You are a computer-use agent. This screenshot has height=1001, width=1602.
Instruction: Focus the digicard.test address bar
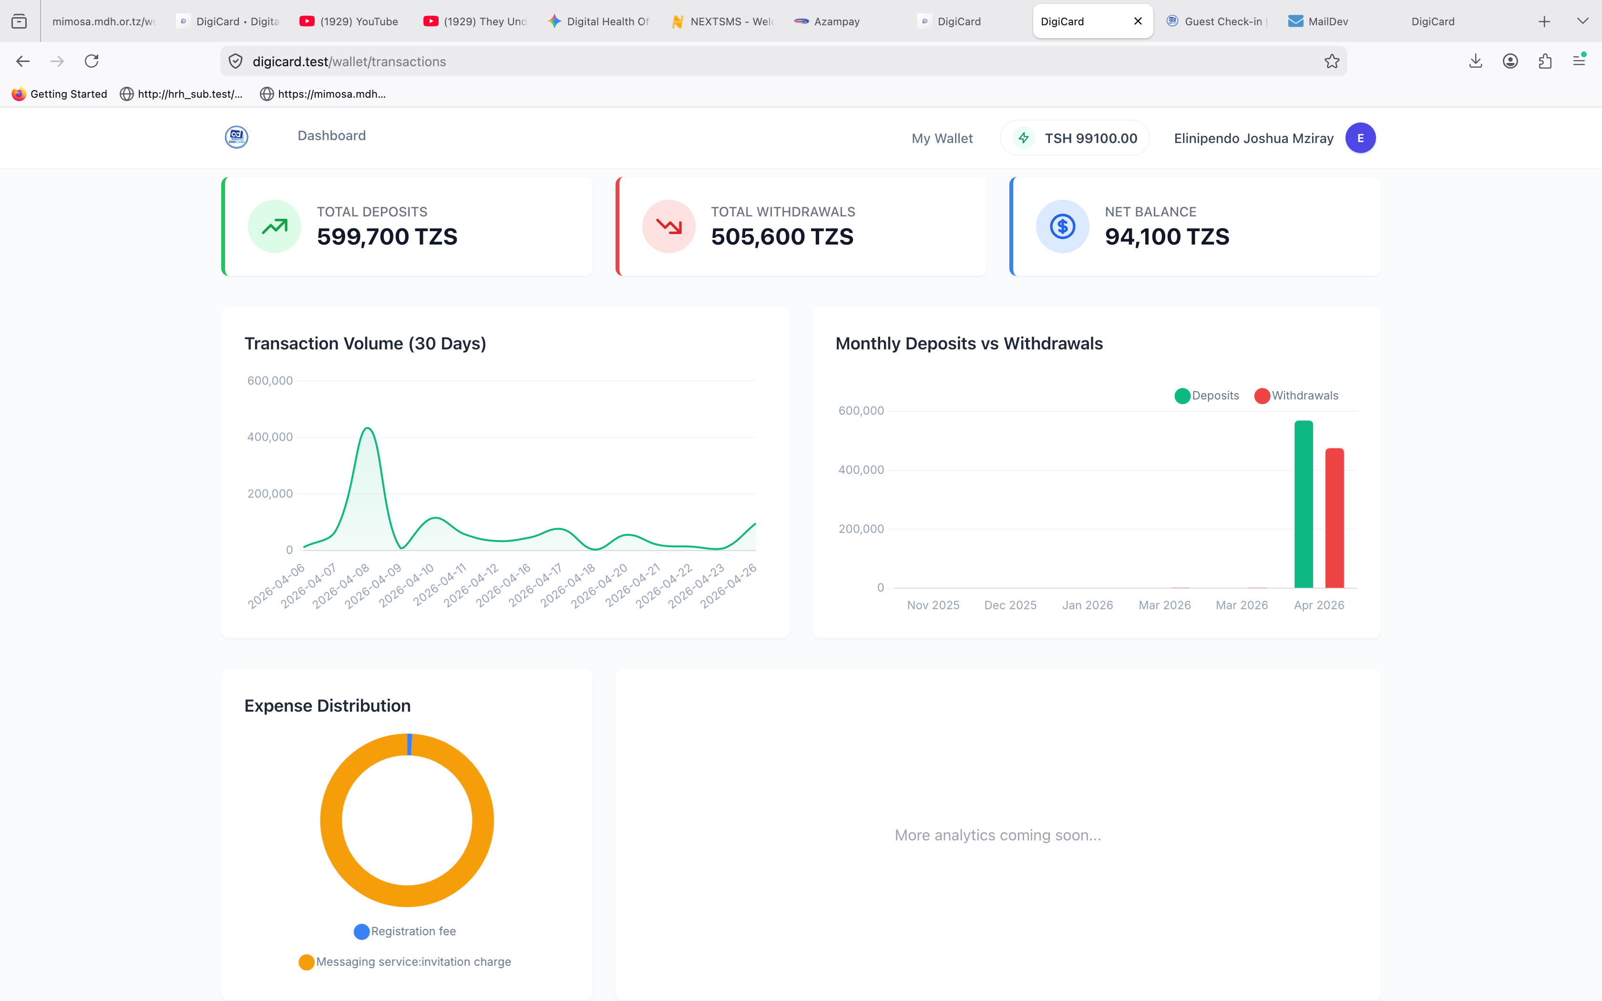pos(783,61)
